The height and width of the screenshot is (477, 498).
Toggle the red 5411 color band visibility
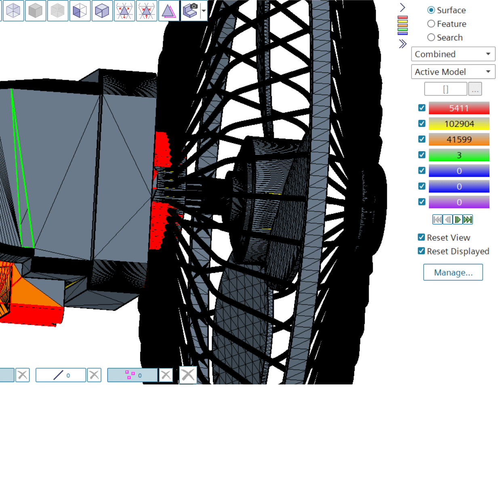(422, 108)
